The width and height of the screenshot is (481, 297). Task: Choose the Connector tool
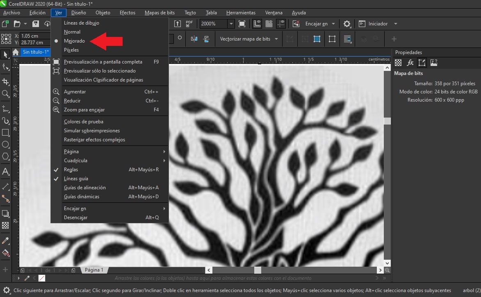coord(5,198)
